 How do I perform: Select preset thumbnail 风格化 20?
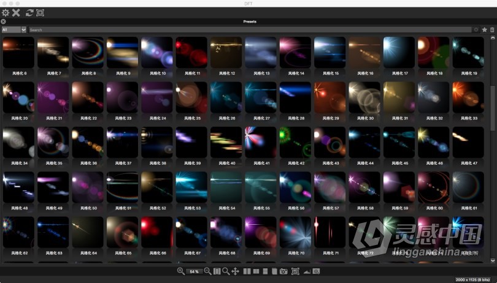click(18, 97)
